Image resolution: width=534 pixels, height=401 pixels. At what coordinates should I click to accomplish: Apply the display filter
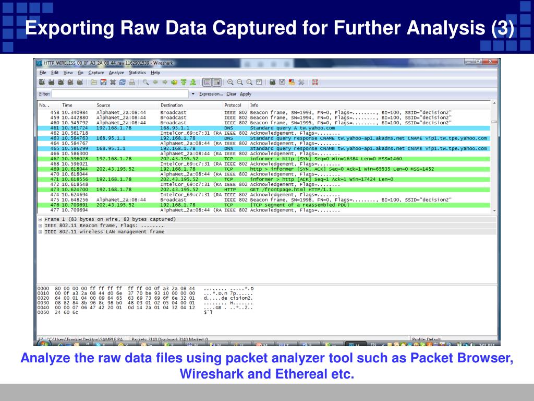(246, 94)
